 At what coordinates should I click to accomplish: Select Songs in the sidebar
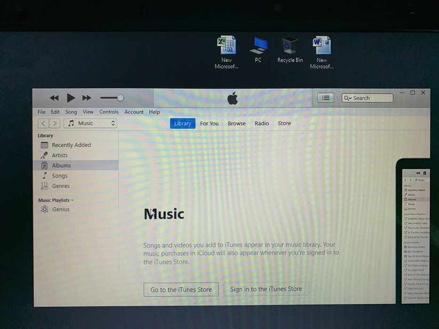pyautogui.click(x=76, y=176)
